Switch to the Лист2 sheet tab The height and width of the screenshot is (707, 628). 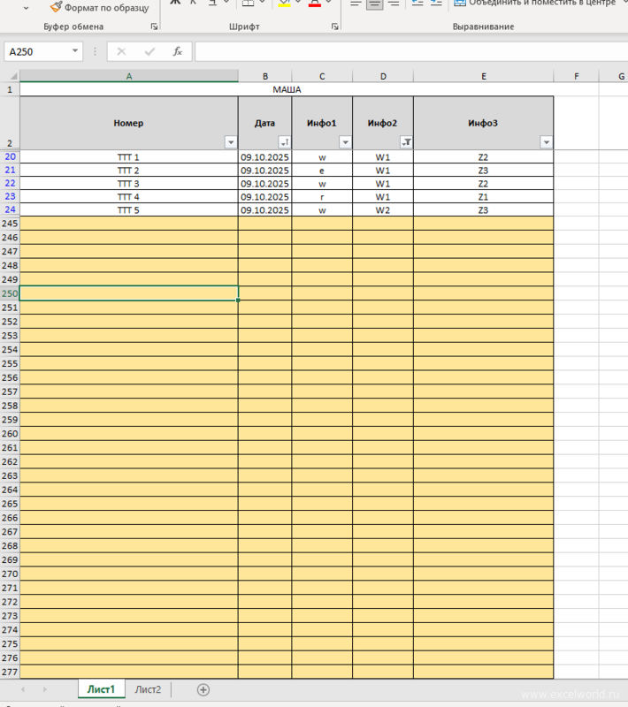pyautogui.click(x=148, y=689)
